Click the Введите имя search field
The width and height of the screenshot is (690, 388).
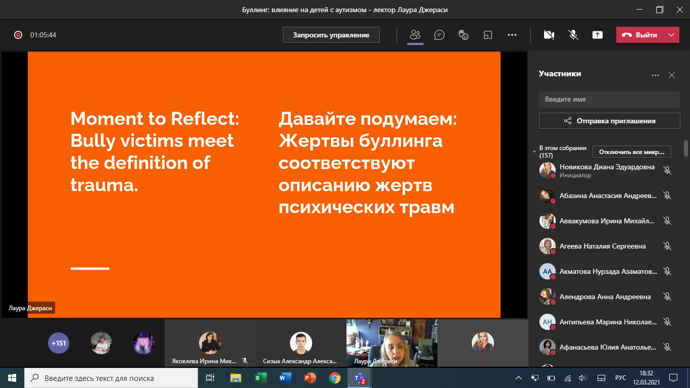point(609,100)
